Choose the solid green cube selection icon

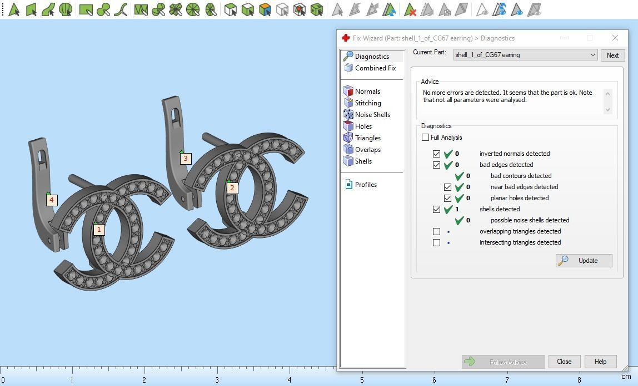(317, 9)
